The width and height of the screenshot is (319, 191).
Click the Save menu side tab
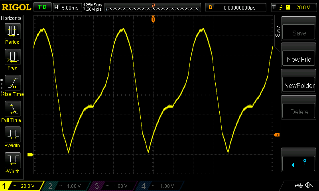tap(278, 31)
